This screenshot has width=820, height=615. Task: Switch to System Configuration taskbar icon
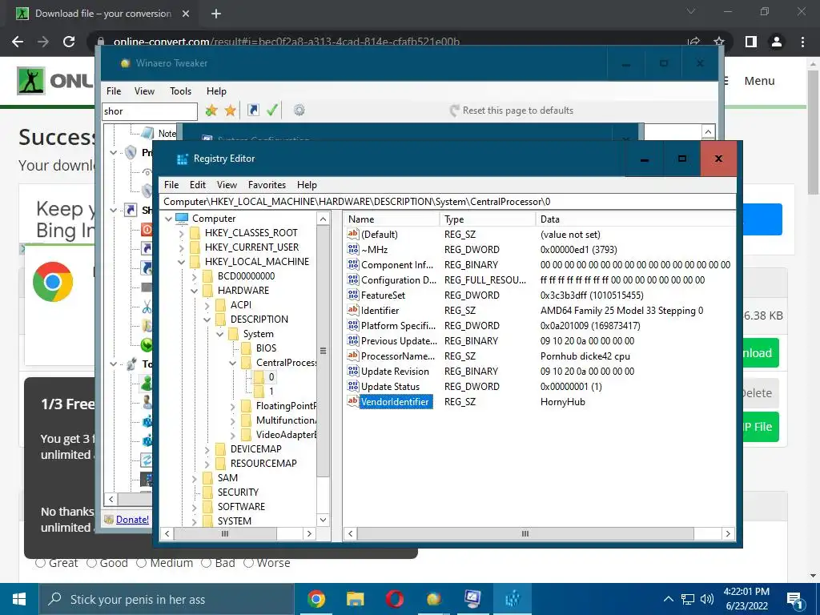tap(472, 599)
